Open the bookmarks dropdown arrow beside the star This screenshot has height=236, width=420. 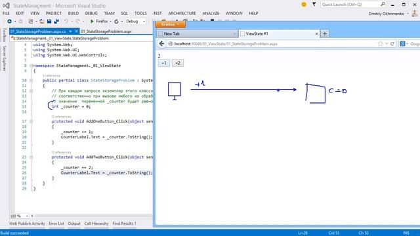[387, 44]
